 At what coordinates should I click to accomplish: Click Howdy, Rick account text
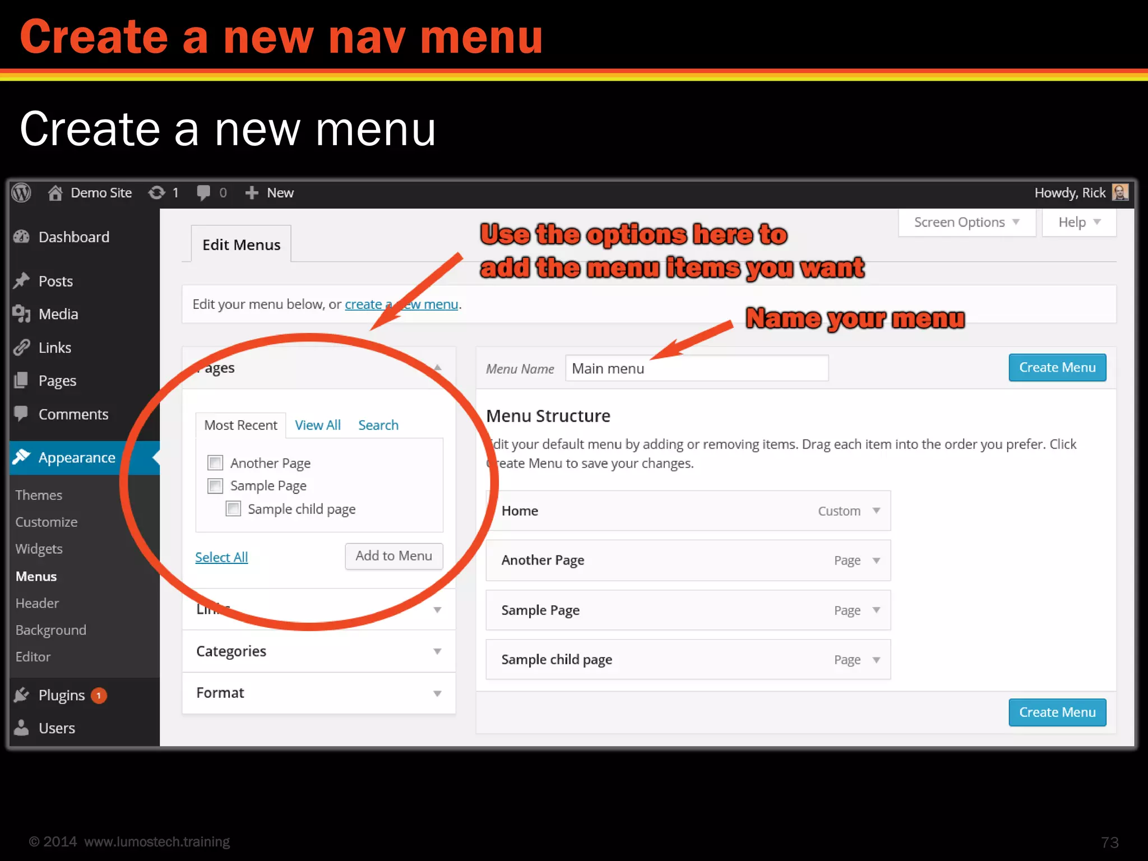[x=1070, y=193]
